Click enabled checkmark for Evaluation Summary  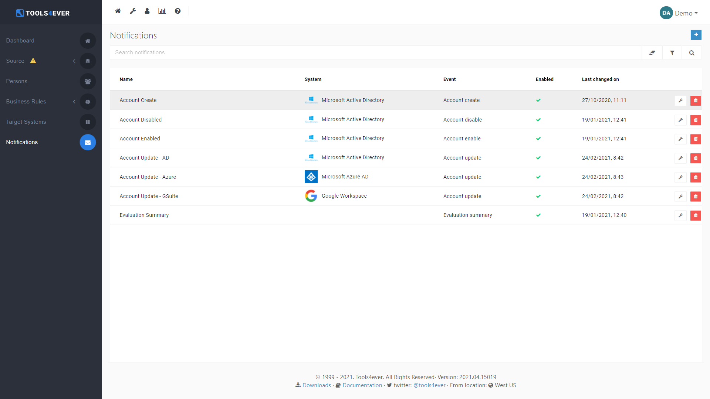click(x=538, y=215)
